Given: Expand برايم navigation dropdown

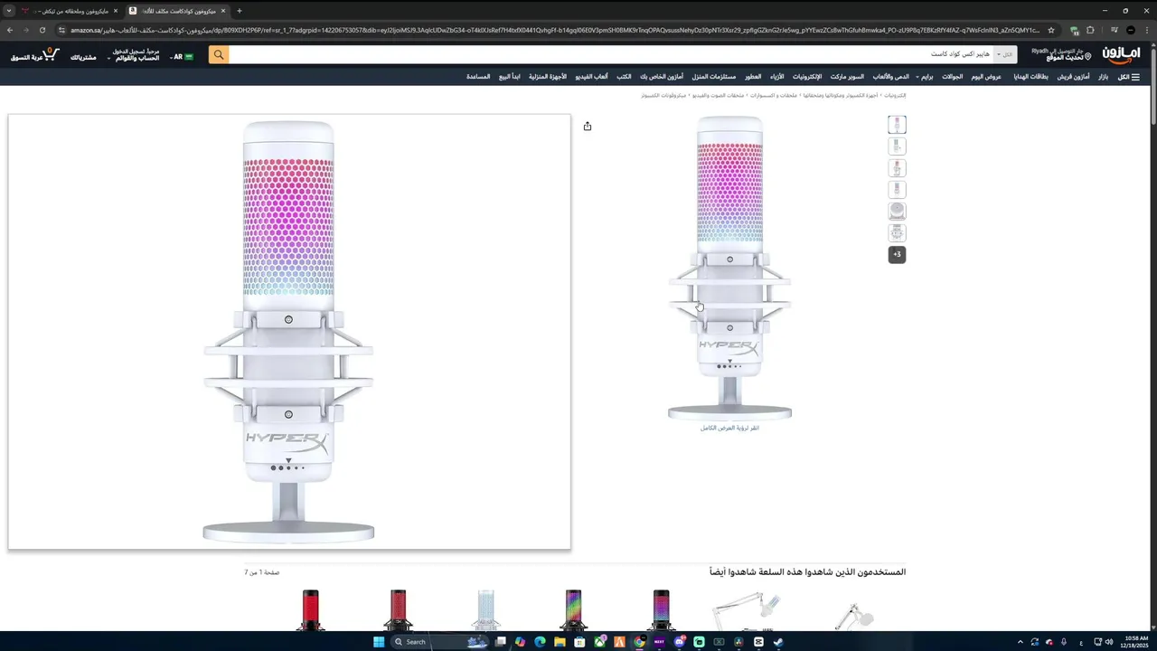Looking at the screenshot, I should [x=924, y=77].
